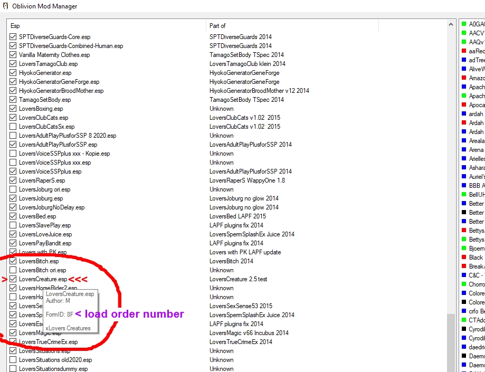The height and width of the screenshot is (372, 485).
Task: Click 'LoversBed LAPF 2015' cell
Action: click(237, 216)
